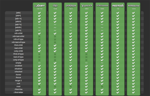
Task: Click MooTools' checkmark for :not
Action: (x=118, y=84)
